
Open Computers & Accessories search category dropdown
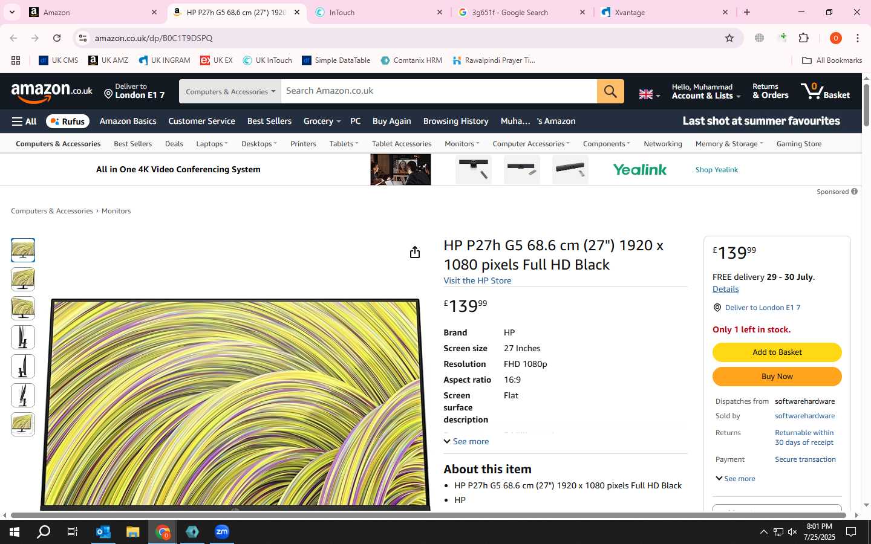[230, 91]
